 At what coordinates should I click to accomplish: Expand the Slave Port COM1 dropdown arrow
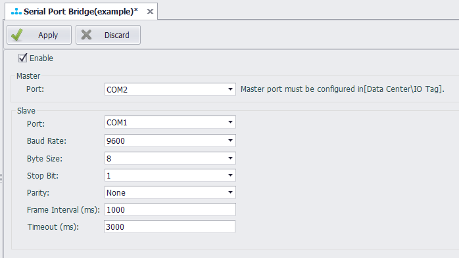coord(230,122)
